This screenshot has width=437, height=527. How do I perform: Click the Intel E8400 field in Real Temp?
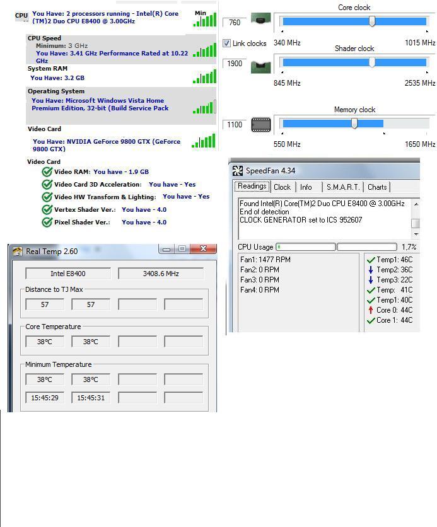point(68,273)
